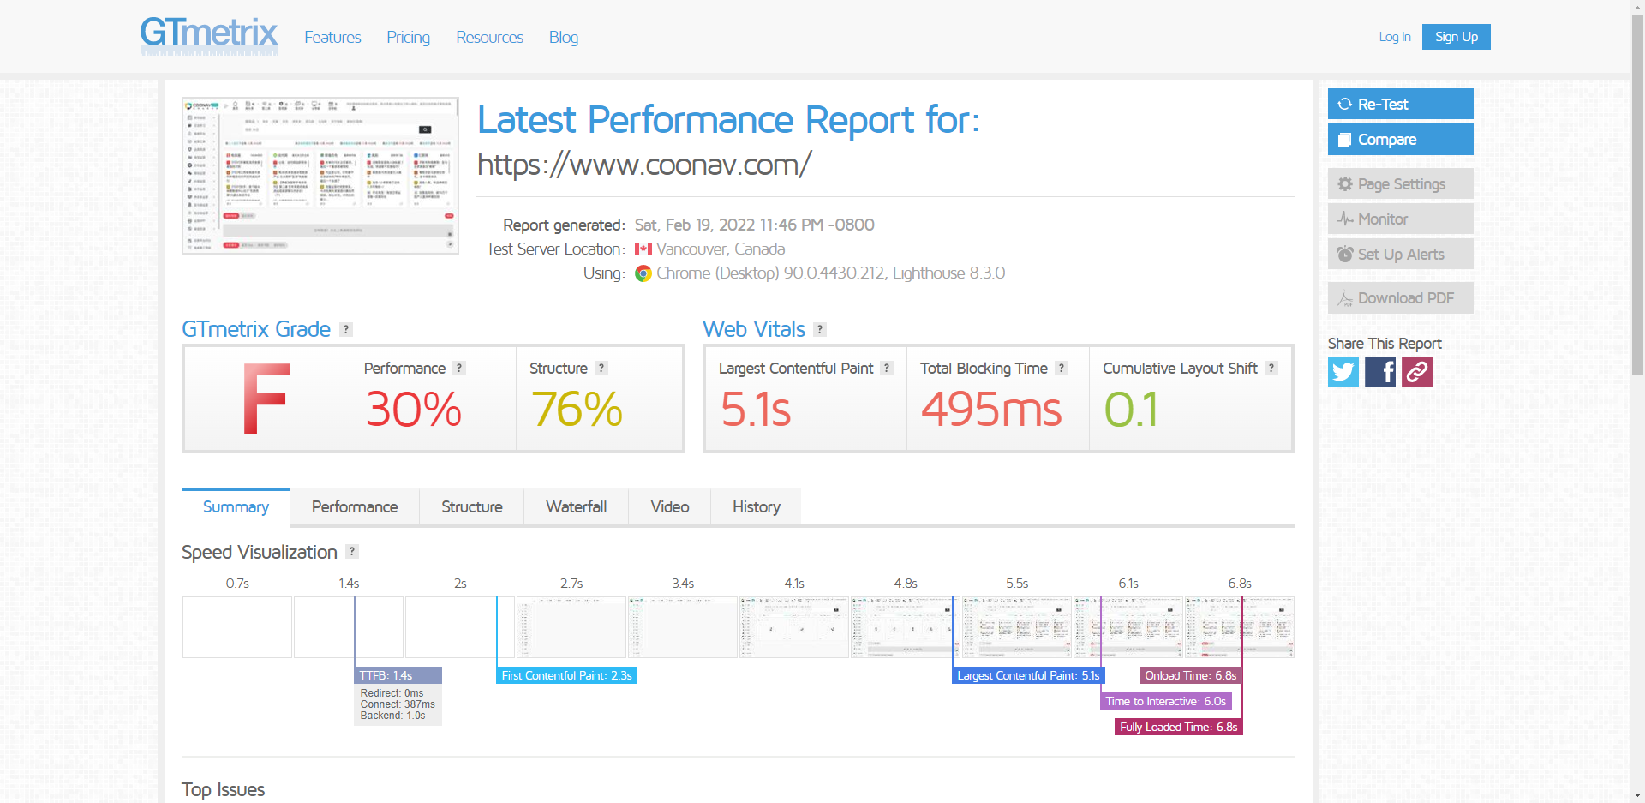This screenshot has height=803, width=1645.
Task: Select the Summary tab
Action: pos(236,506)
